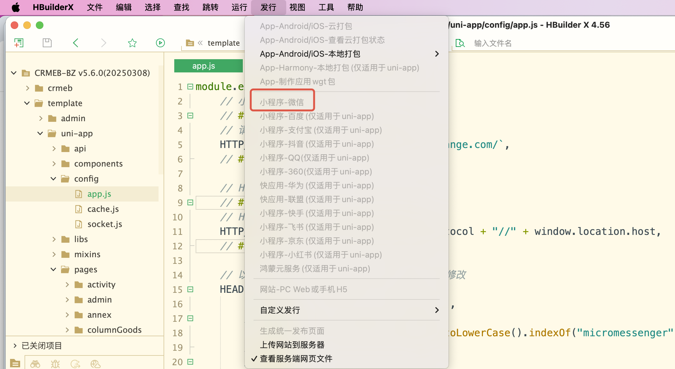The width and height of the screenshot is (675, 369).
Task: Open socket.js in the file tree
Action: point(105,224)
